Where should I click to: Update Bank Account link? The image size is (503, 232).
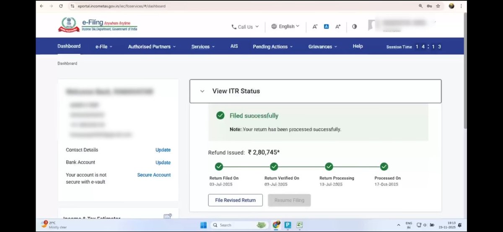pos(163,162)
